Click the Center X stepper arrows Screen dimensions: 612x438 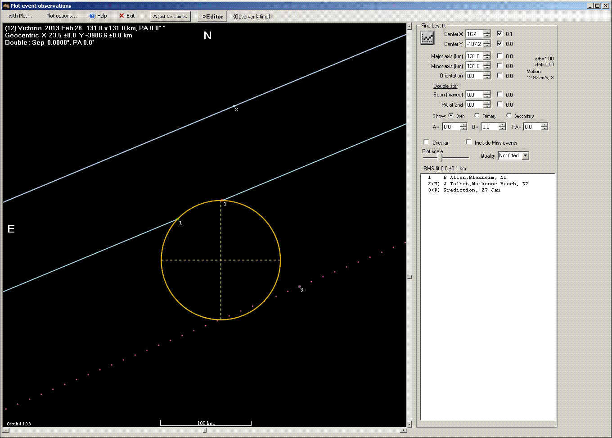[486, 34]
